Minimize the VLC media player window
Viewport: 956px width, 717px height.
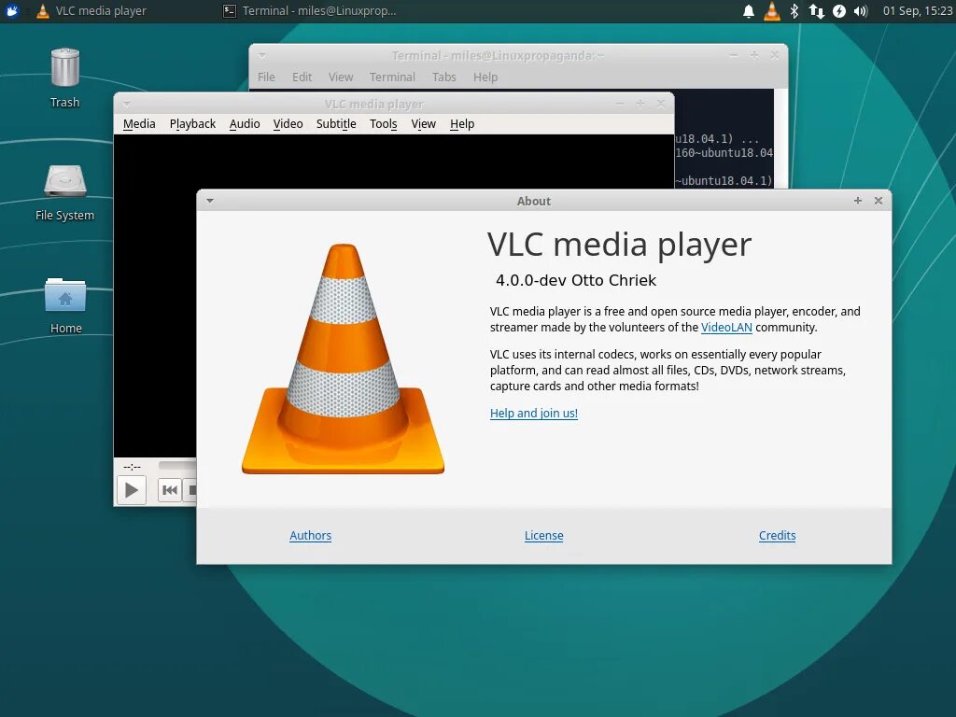[620, 104]
